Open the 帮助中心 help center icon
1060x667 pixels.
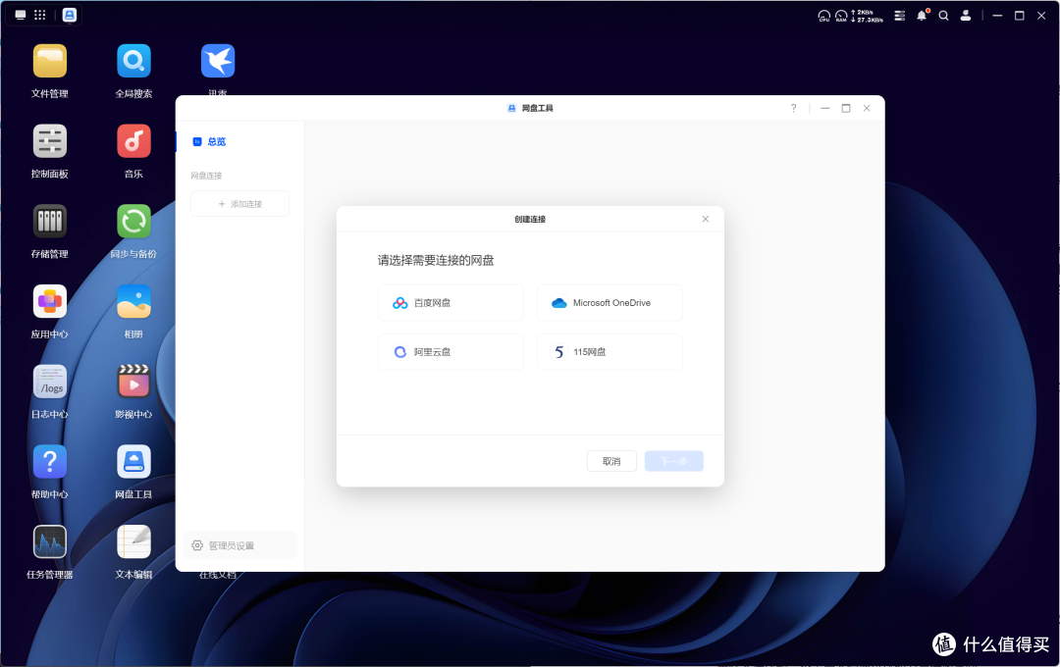[49, 462]
